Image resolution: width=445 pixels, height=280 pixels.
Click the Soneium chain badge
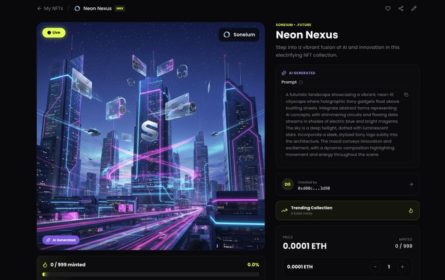[239, 35]
